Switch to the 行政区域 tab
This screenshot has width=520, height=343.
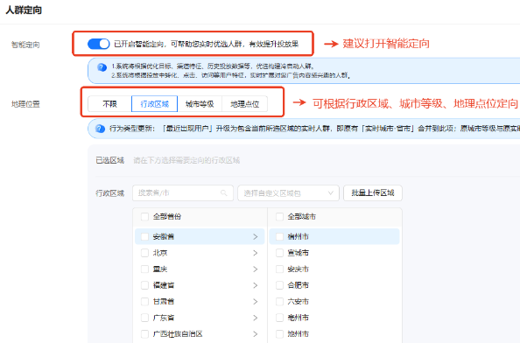coord(155,104)
